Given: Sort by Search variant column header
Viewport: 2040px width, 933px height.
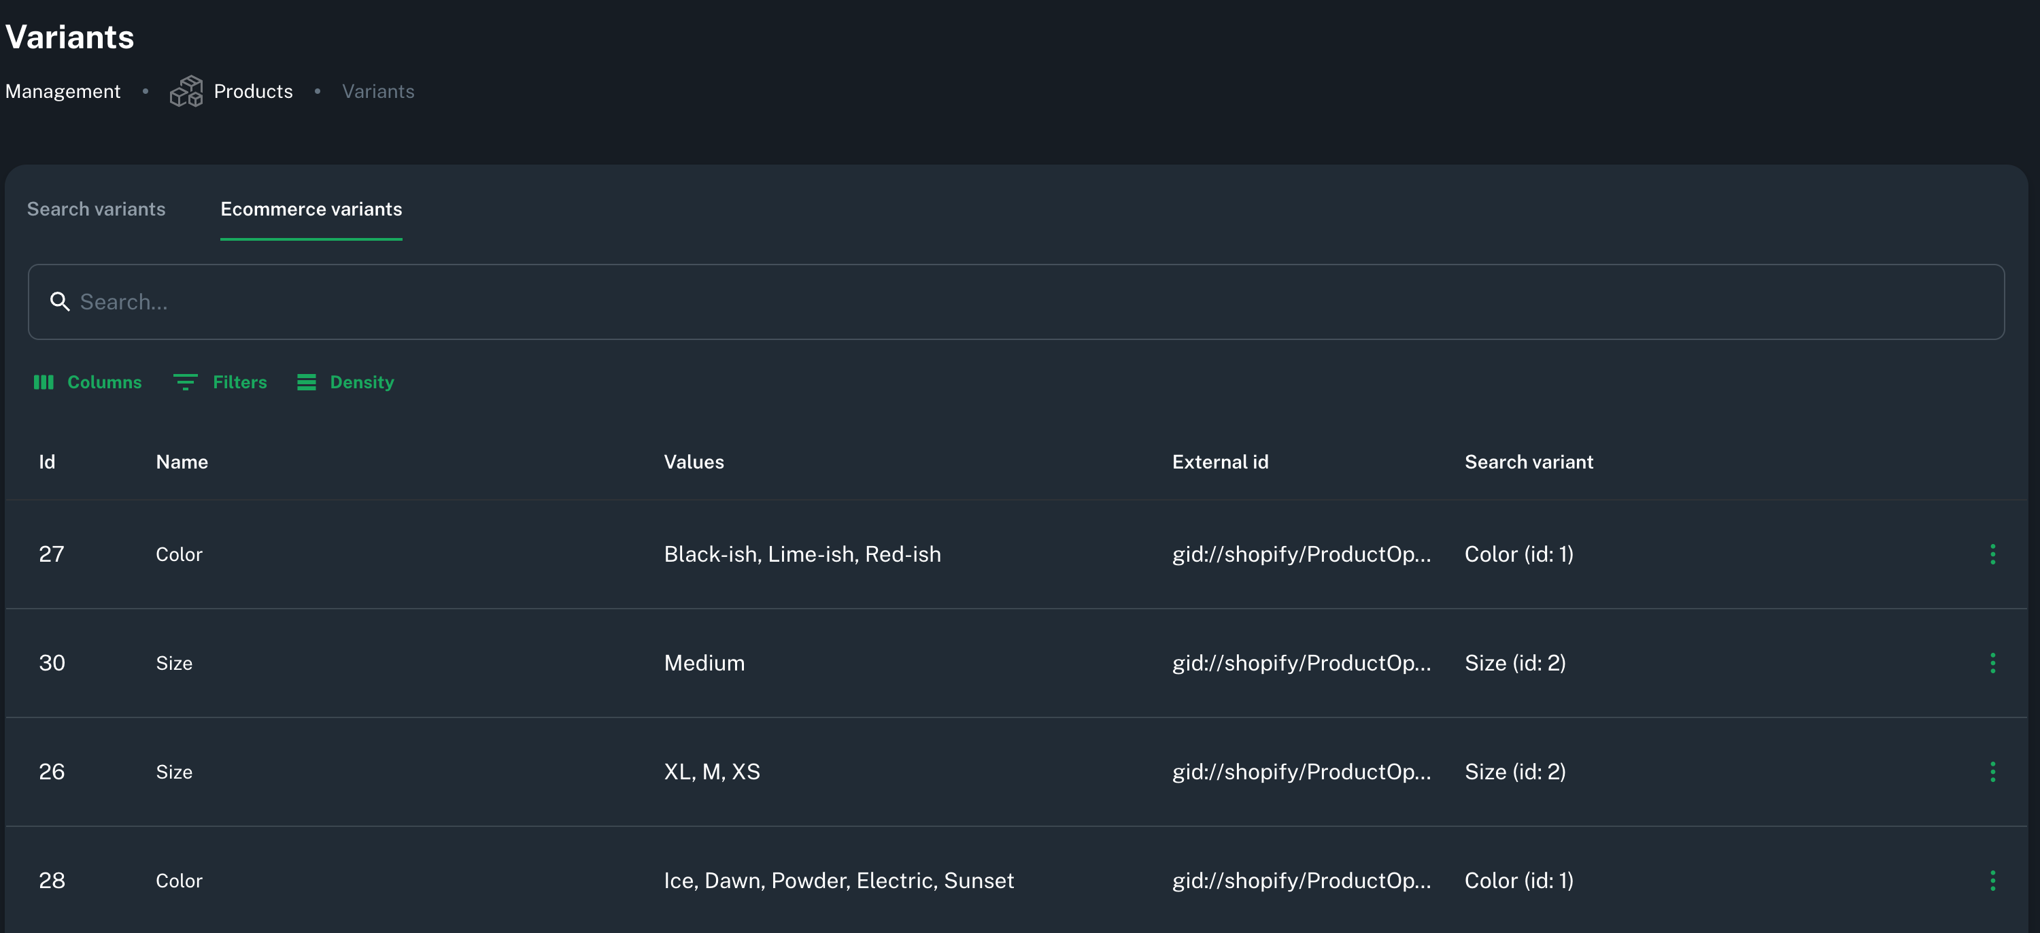Looking at the screenshot, I should (x=1529, y=462).
